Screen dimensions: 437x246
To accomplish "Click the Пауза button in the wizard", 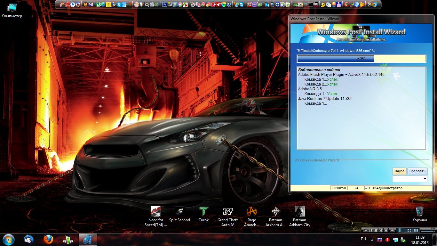I will 399,171.
